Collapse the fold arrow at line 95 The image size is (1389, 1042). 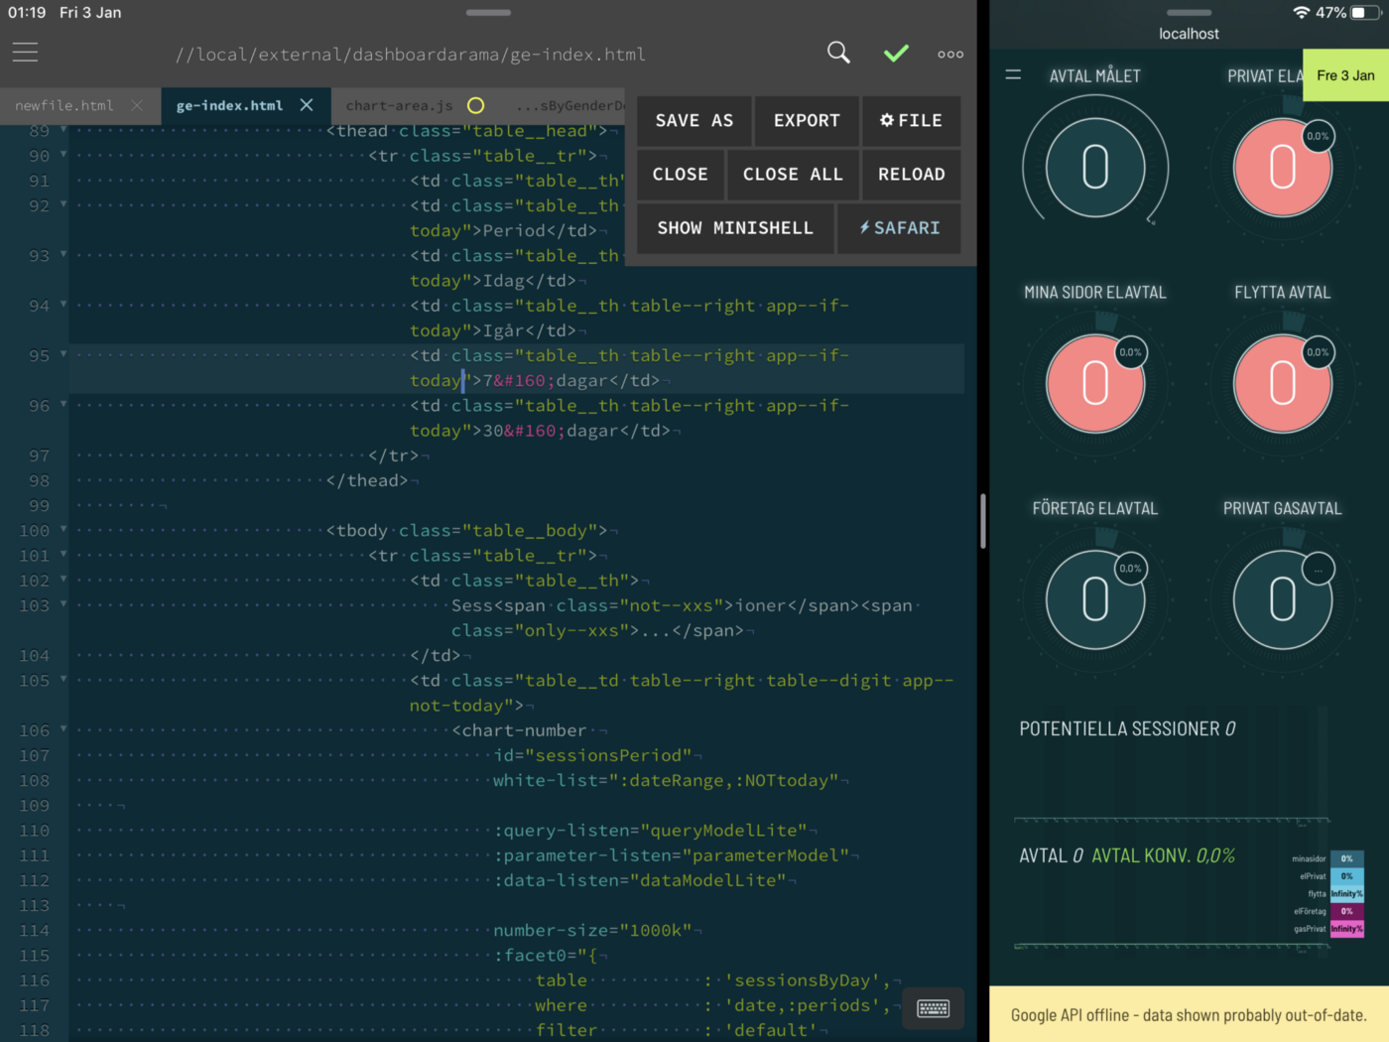[x=63, y=353]
